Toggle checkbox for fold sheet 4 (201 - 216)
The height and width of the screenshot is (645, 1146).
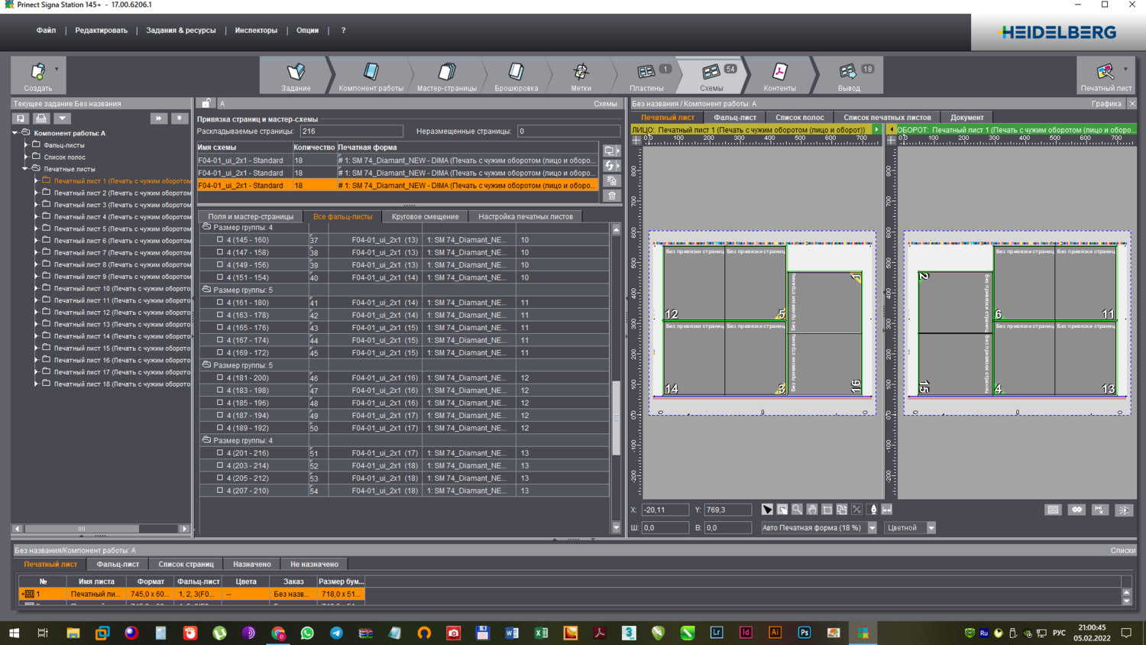tap(220, 453)
